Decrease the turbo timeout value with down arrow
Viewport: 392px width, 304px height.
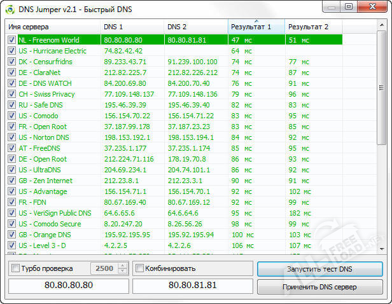click(x=123, y=272)
